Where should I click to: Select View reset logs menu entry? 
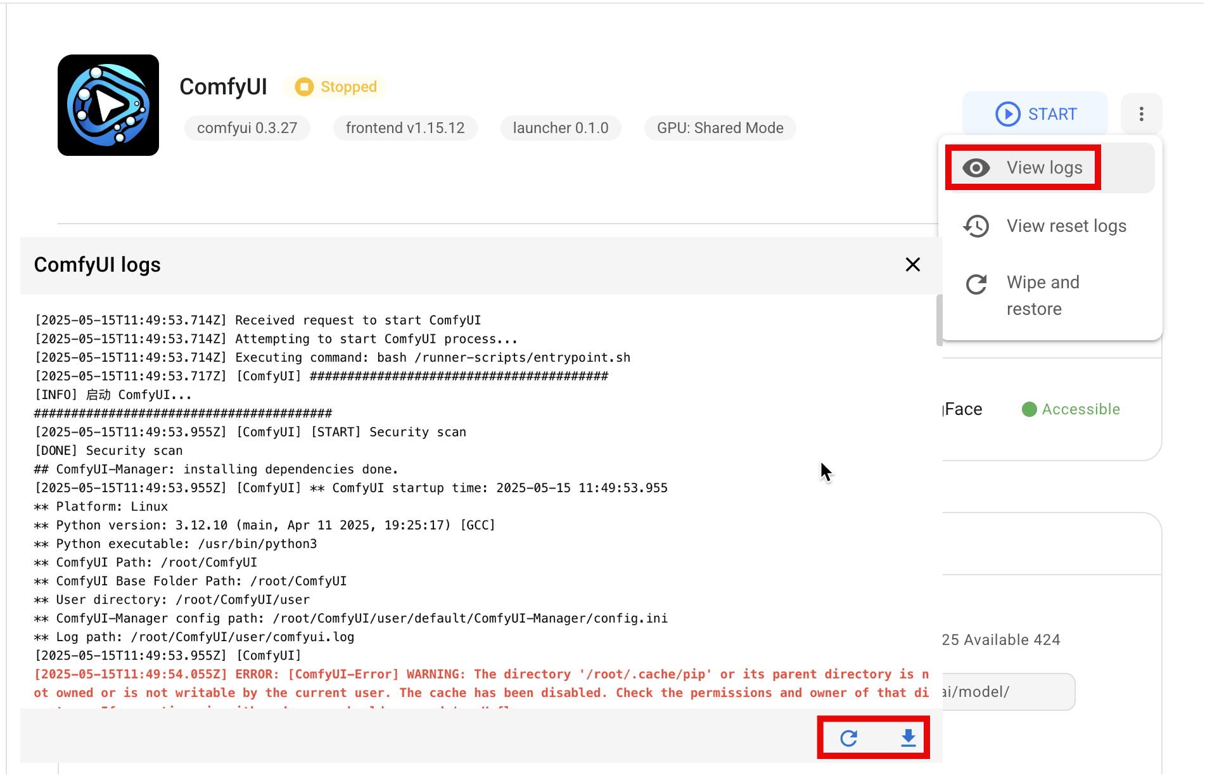click(1066, 226)
